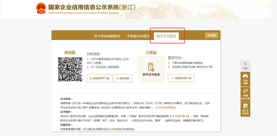The height and width of the screenshot is (136, 277).
Task: Scan area: click the mobile login QR code
Action: point(70,69)
